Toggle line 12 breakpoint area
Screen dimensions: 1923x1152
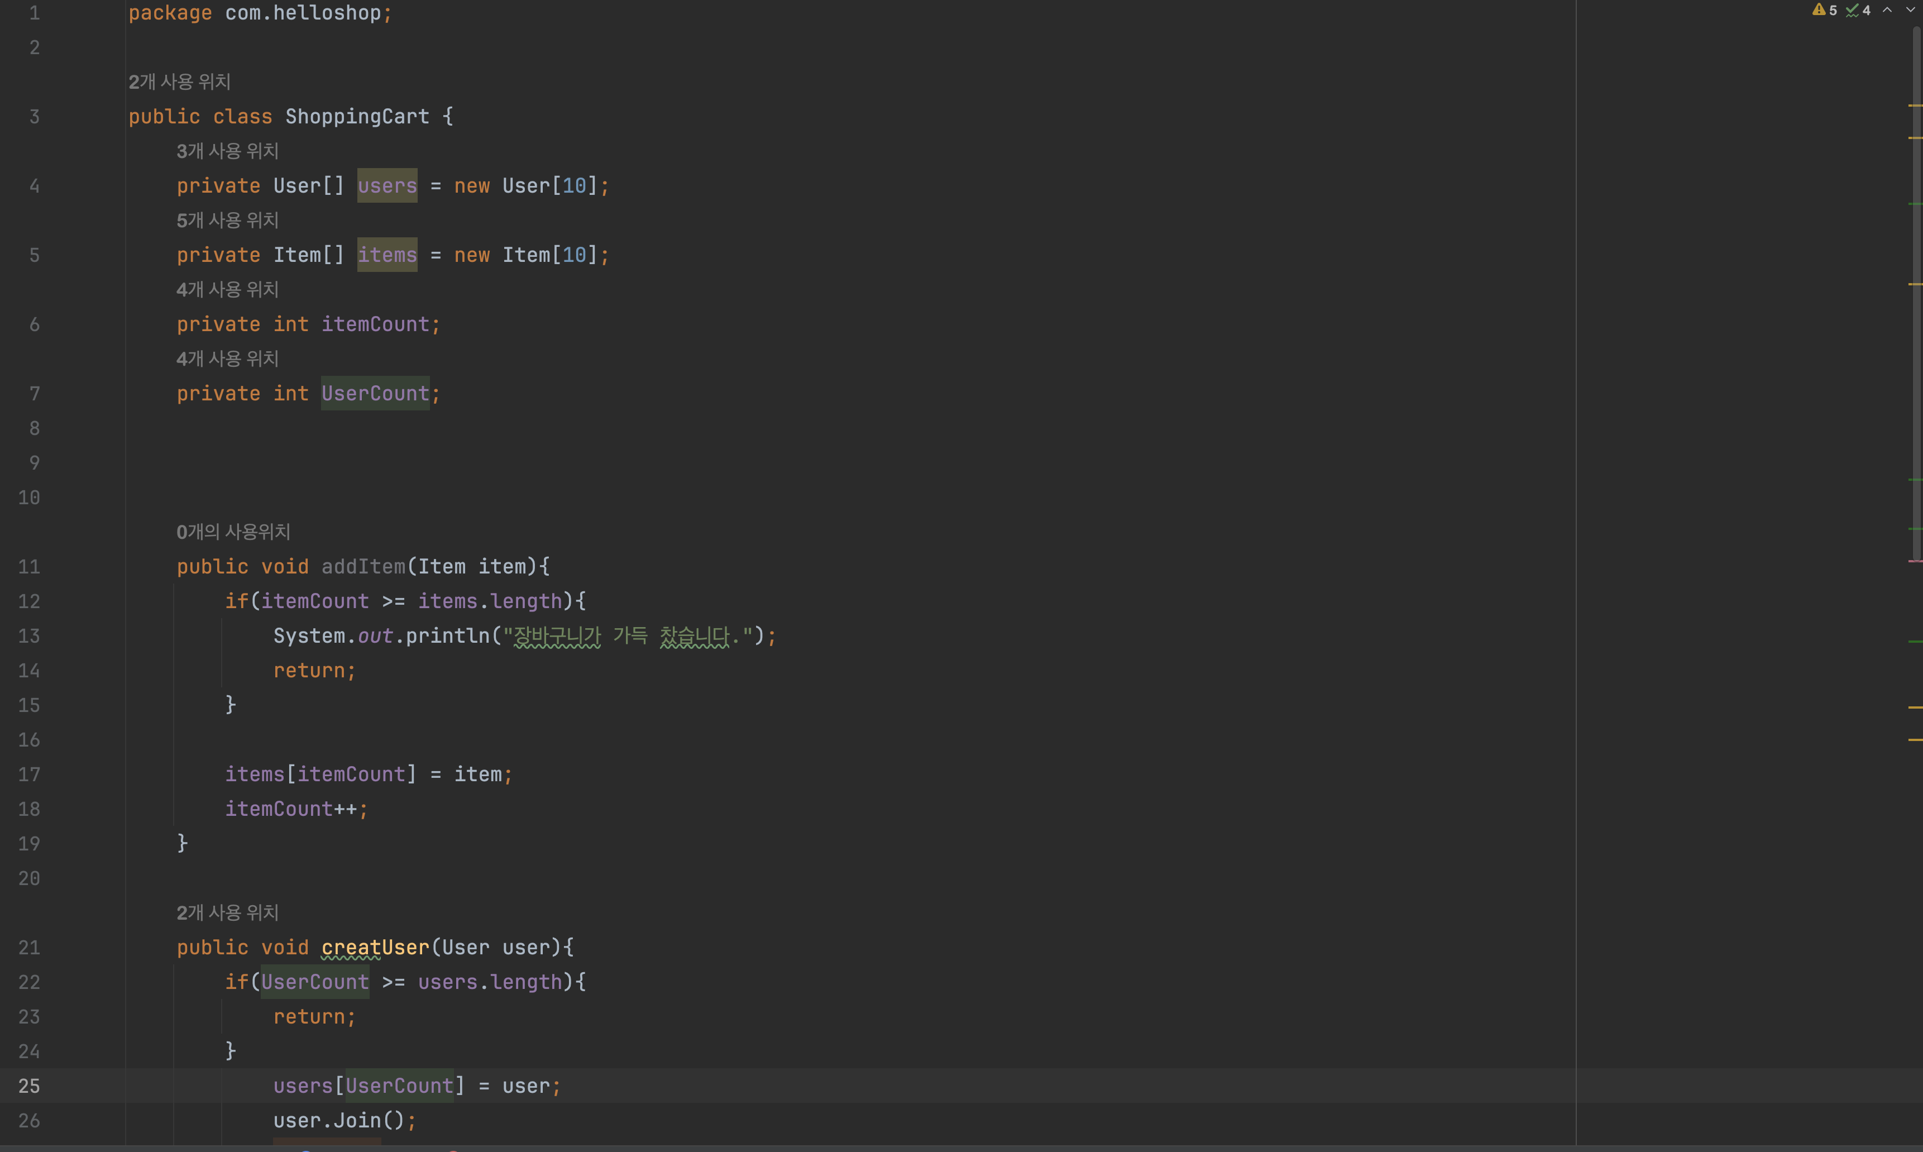pos(30,601)
